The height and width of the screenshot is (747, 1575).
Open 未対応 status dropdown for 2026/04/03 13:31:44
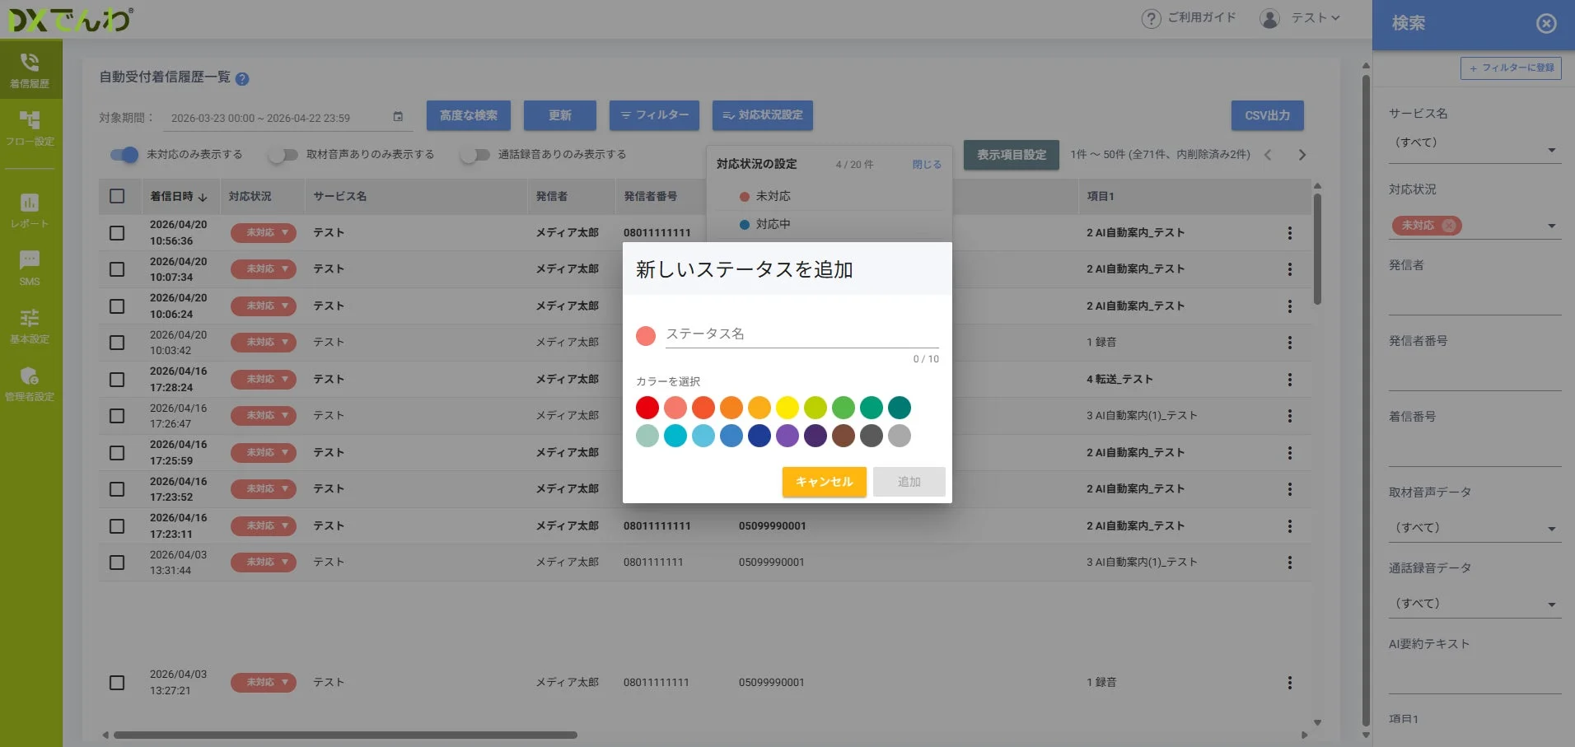coord(263,563)
